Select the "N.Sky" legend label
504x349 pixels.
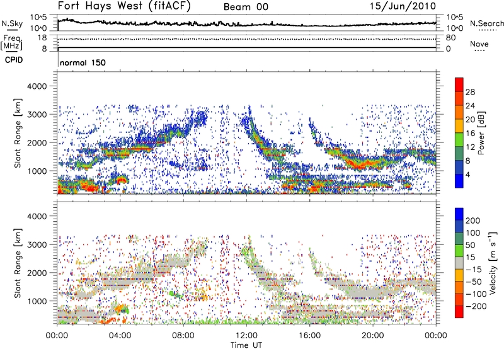(12, 23)
